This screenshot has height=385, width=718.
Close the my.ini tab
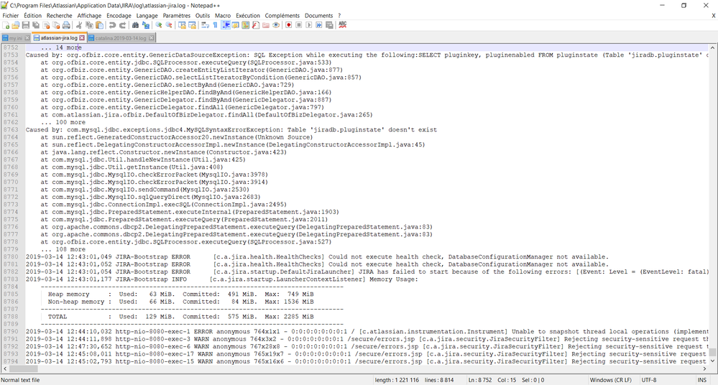(27, 38)
